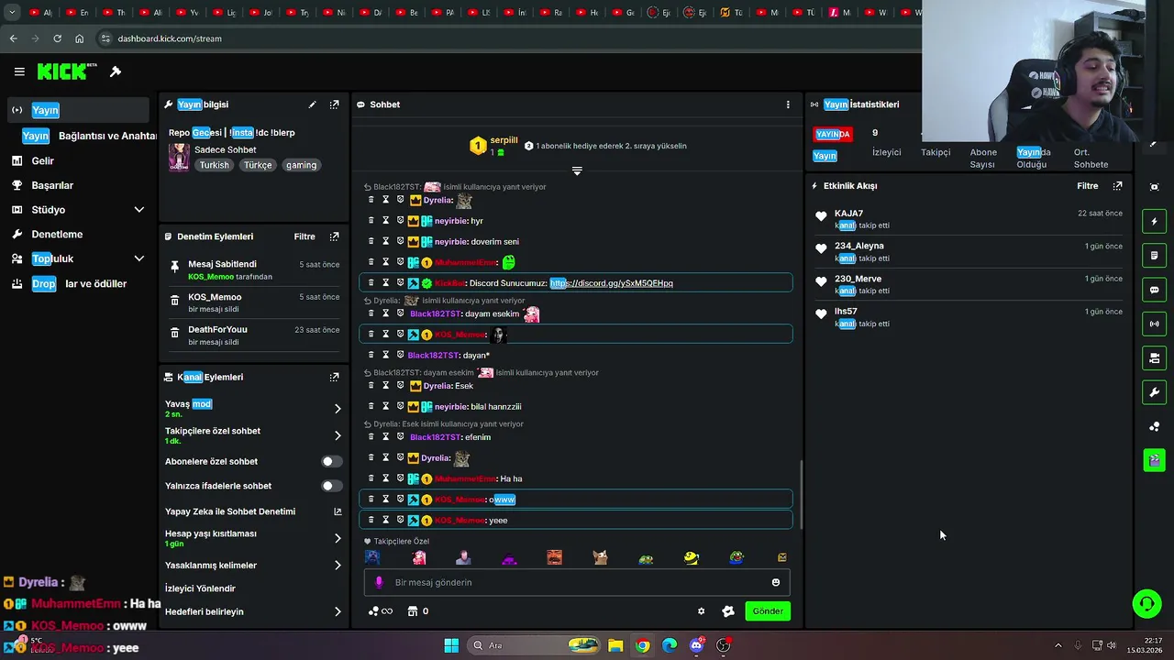Viewport: 1174px width, 660px height.
Task: Open Sohbet panel three-dot options
Action: (x=788, y=104)
